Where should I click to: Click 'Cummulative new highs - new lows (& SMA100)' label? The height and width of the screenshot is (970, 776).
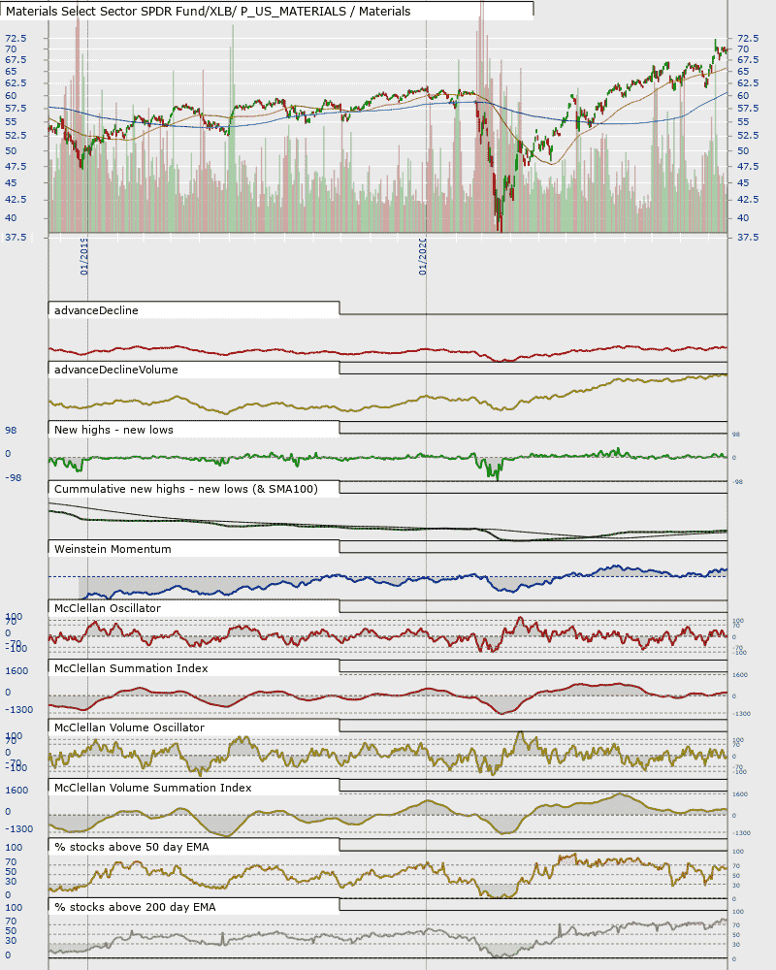coord(185,489)
